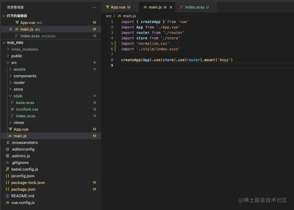This screenshot has height=210, width=294.
Task: Expand the views folder
Action: tap(10, 122)
